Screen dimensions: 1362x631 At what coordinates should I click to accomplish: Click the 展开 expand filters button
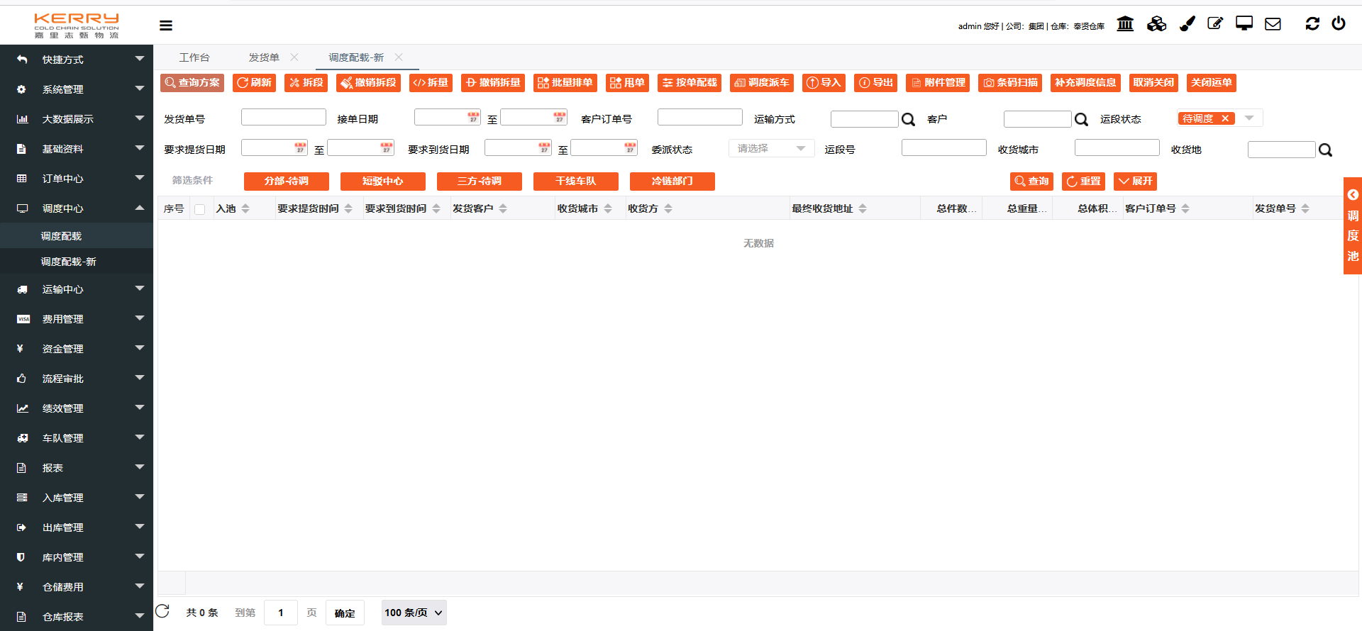coord(1135,182)
